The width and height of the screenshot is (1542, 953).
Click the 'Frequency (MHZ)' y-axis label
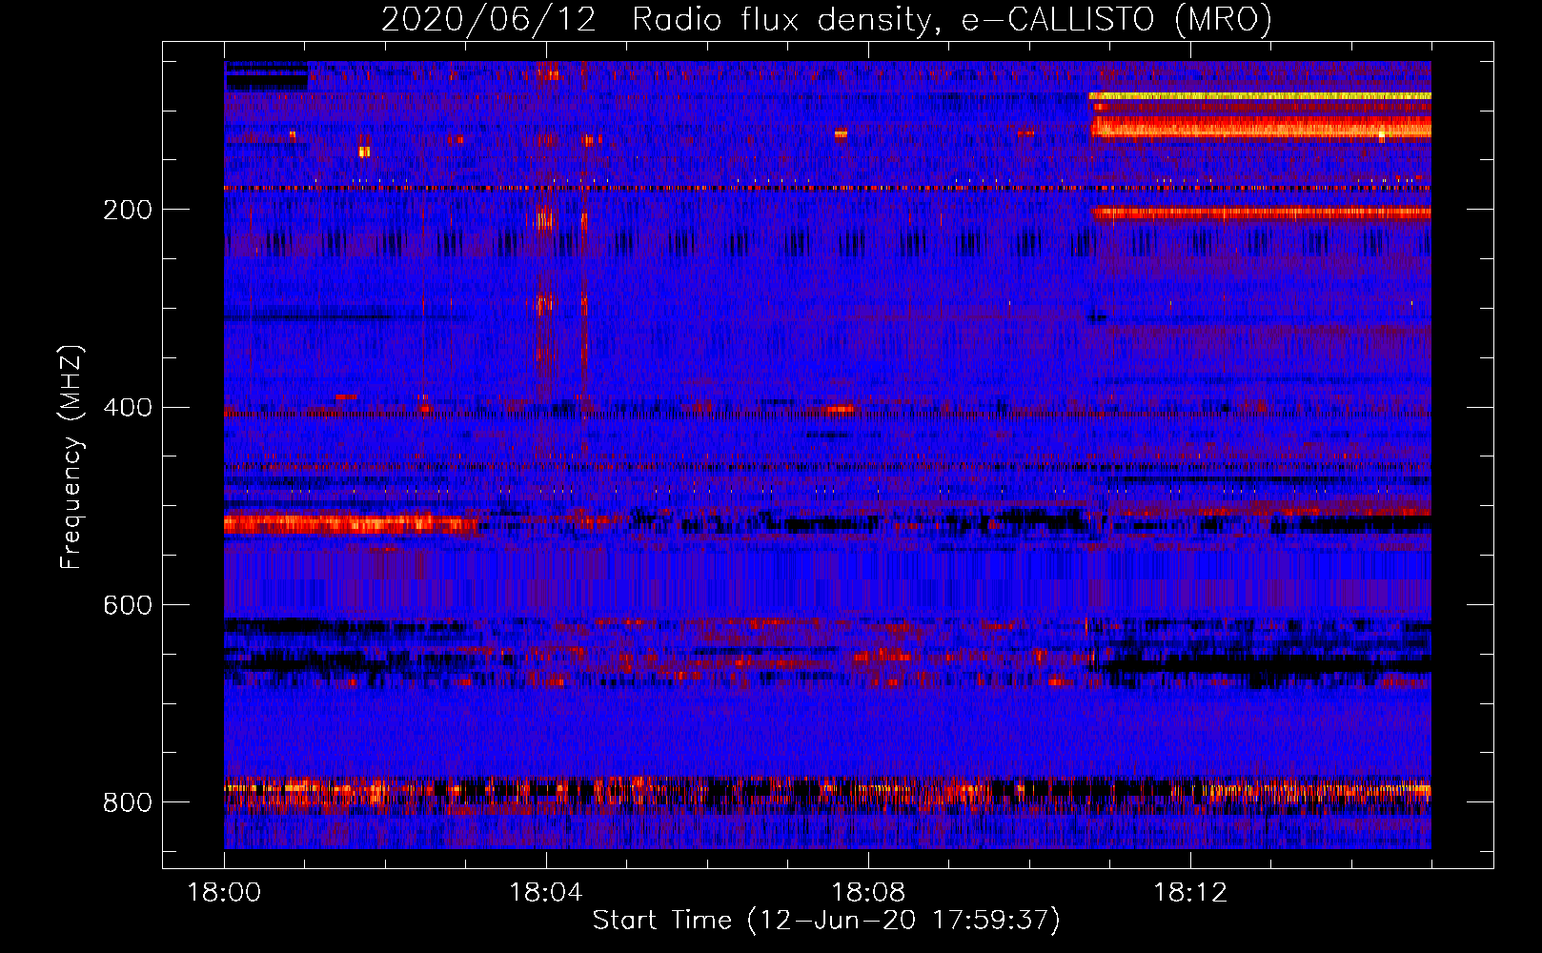[71, 456]
